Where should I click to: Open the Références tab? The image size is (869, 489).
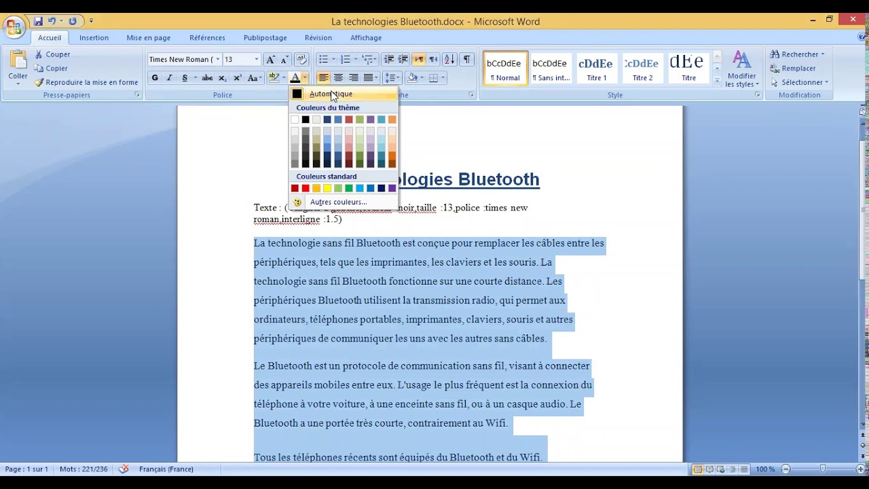click(x=207, y=38)
